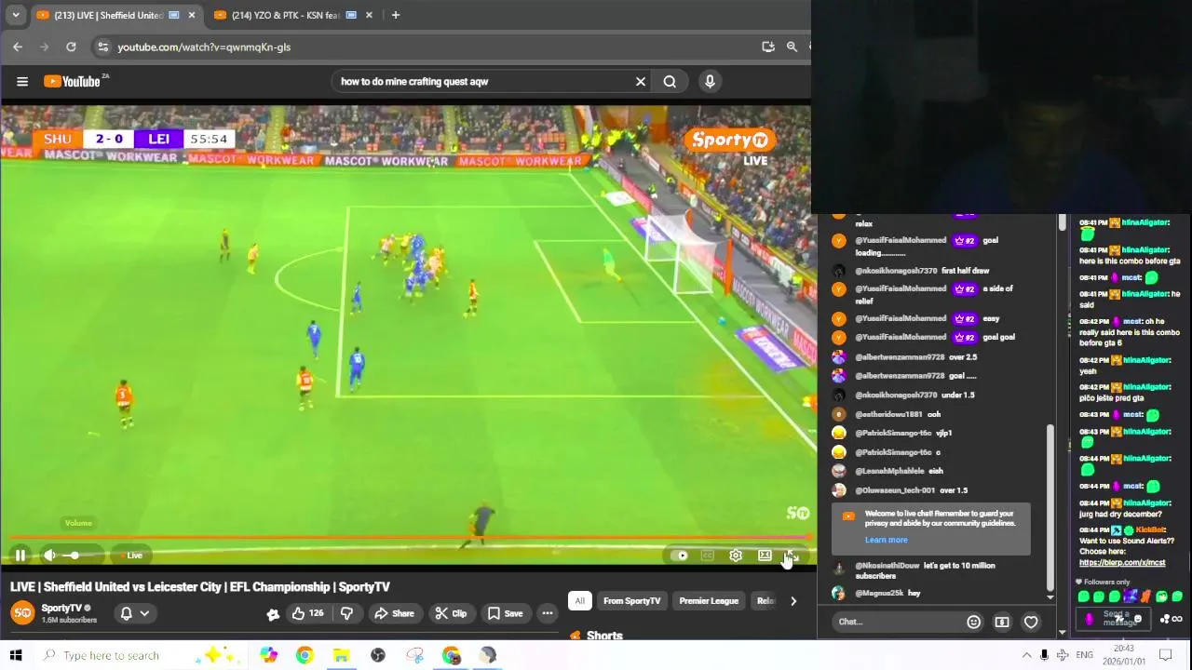Click the ENG language indicator

point(1084,655)
